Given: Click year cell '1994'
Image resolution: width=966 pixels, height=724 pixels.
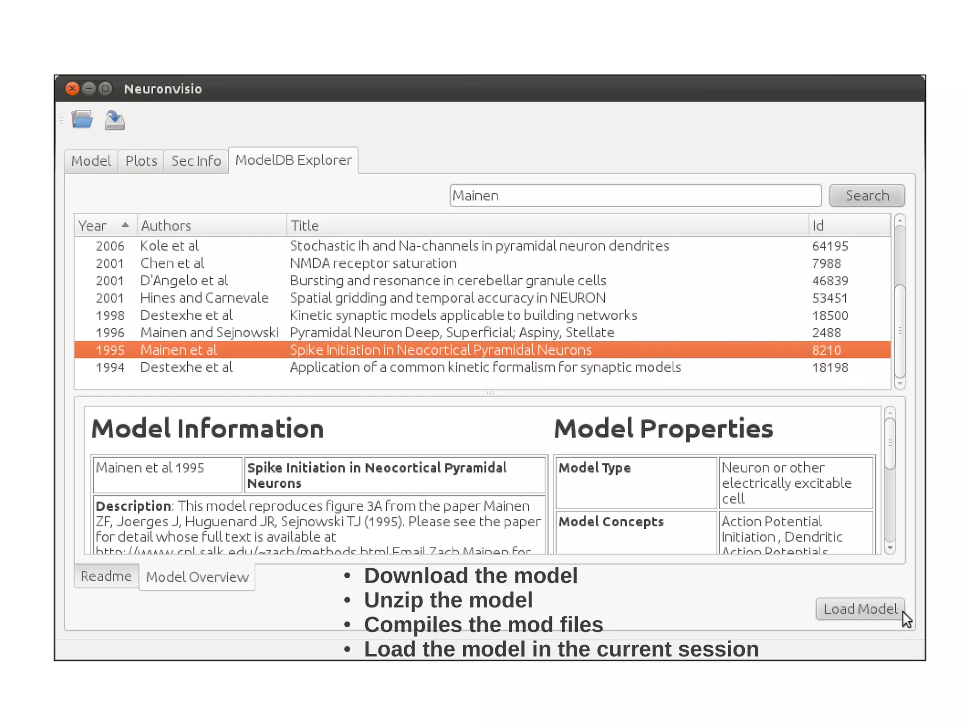Looking at the screenshot, I should 110,367.
